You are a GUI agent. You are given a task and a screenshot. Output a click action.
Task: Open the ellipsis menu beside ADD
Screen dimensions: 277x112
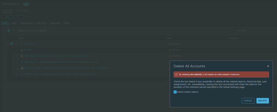(18, 17)
